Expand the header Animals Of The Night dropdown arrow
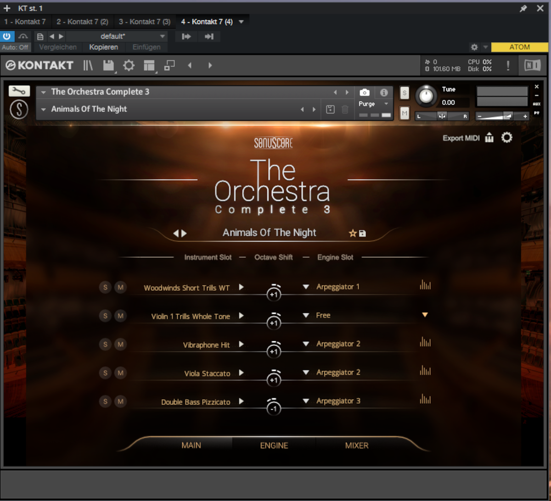551x501 pixels. point(44,109)
